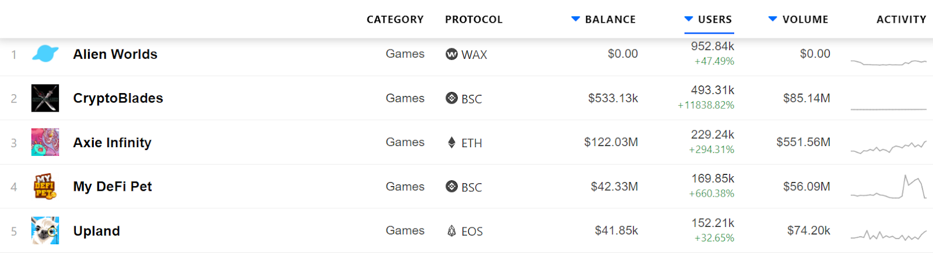Sort the table by Users column
Image resolution: width=933 pixels, height=253 pixels.
pos(714,19)
